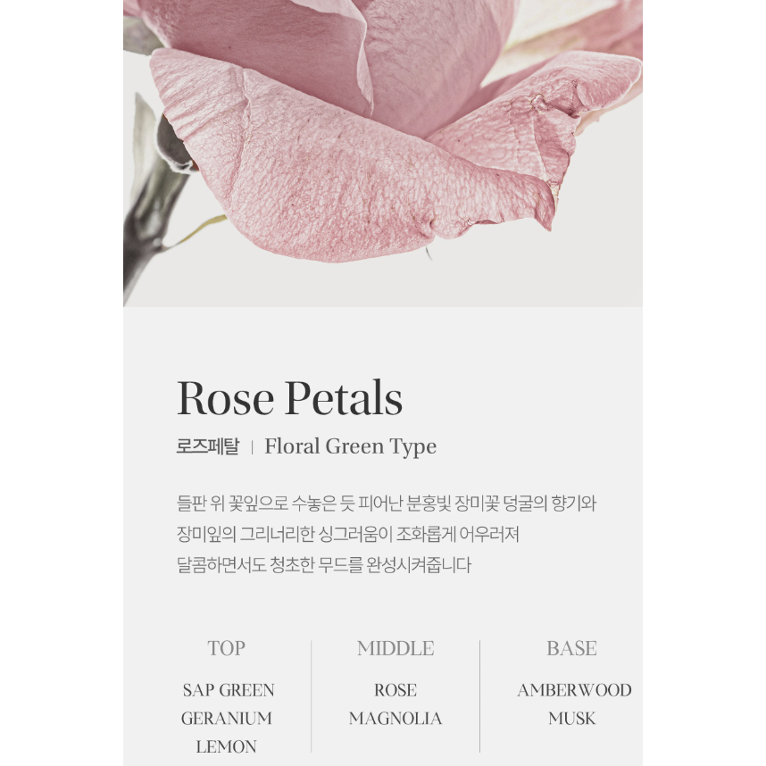The image size is (766, 766).
Task: Click the Rose Petals heading
Action: [x=289, y=399]
